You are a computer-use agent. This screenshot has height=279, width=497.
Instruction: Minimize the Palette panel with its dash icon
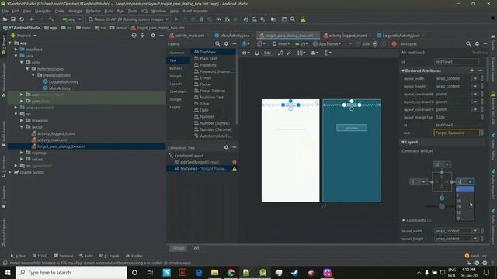coord(235,44)
